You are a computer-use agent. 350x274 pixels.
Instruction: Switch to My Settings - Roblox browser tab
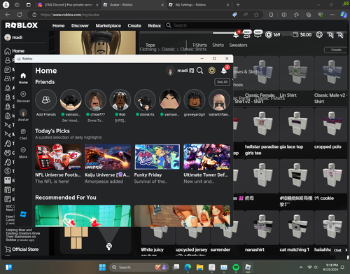pyautogui.click(x=197, y=5)
